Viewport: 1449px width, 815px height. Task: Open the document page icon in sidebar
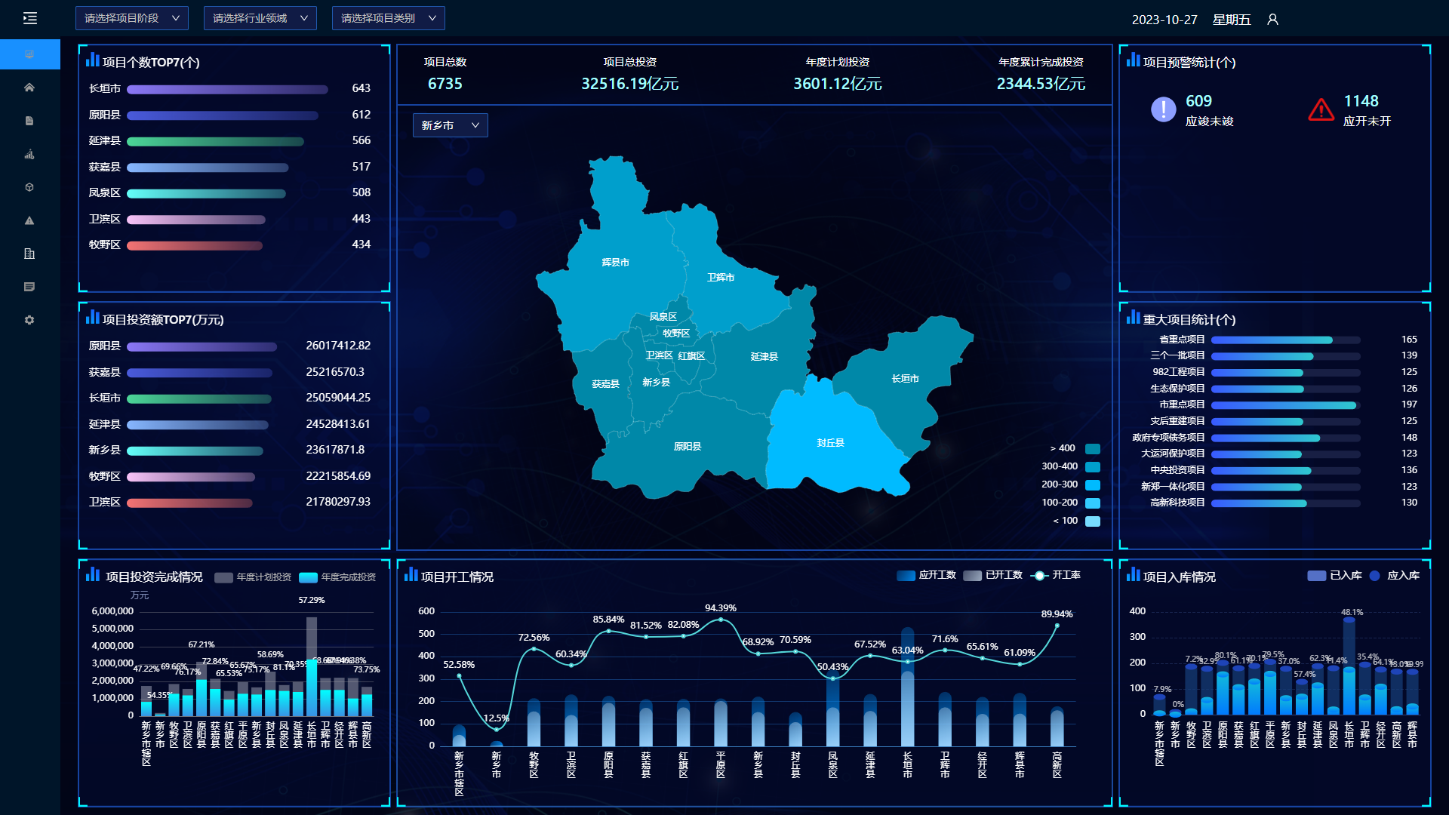[29, 121]
